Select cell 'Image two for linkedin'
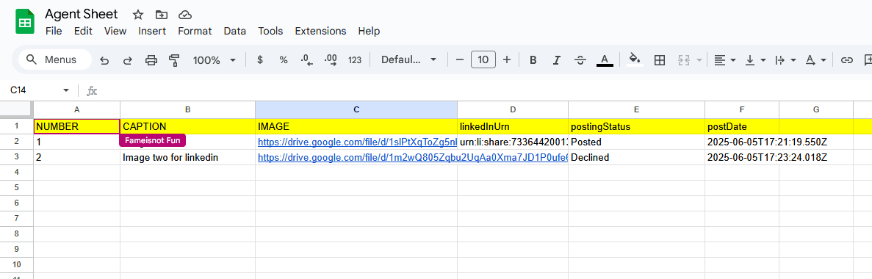872x279 pixels. click(187, 158)
